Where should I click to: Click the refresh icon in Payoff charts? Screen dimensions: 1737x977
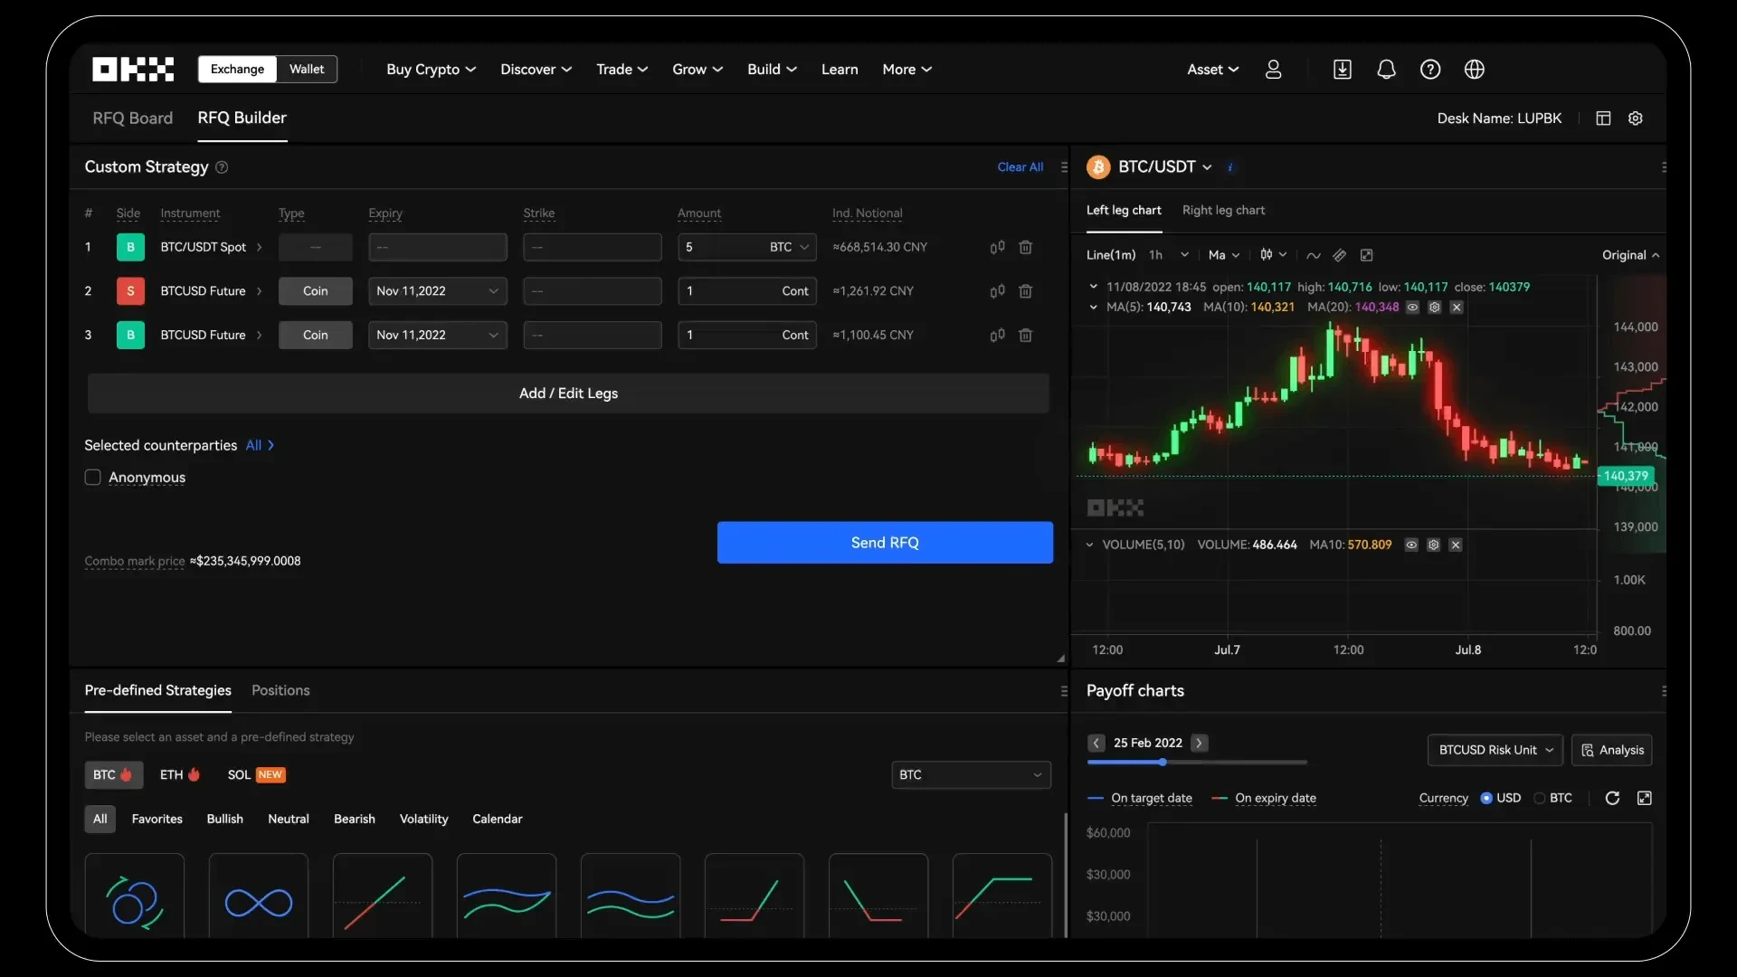[1612, 798]
